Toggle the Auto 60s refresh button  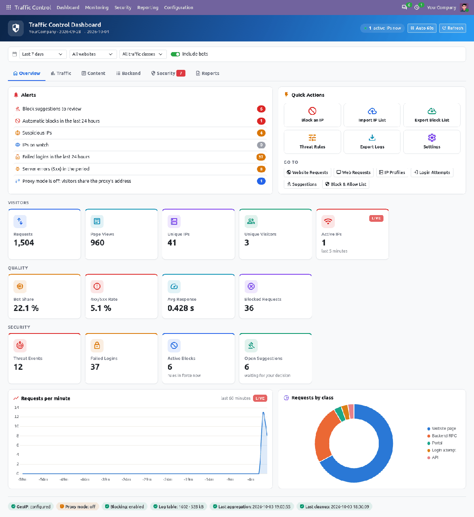click(422, 28)
